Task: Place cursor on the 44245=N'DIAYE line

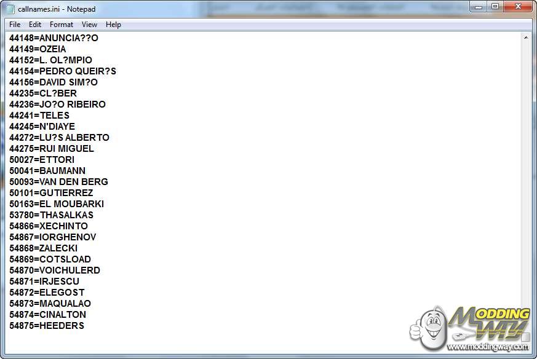Action: click(42, 127)
